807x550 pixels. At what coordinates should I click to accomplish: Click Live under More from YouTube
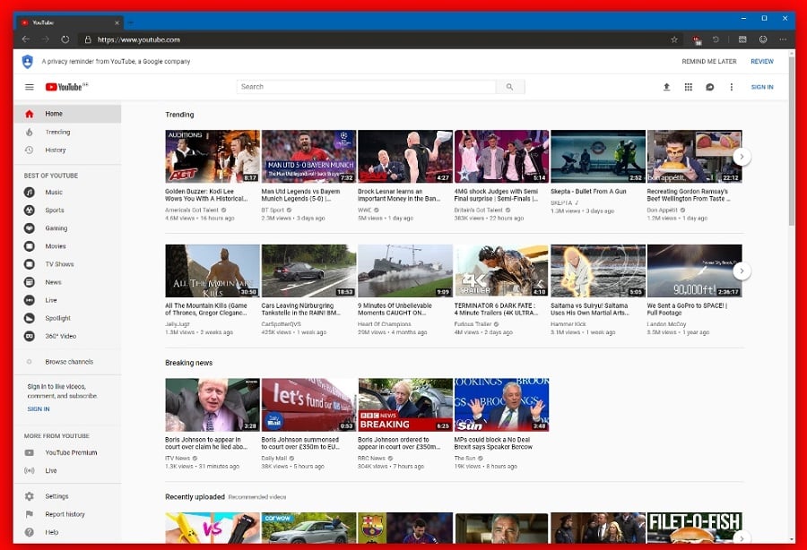67,471
